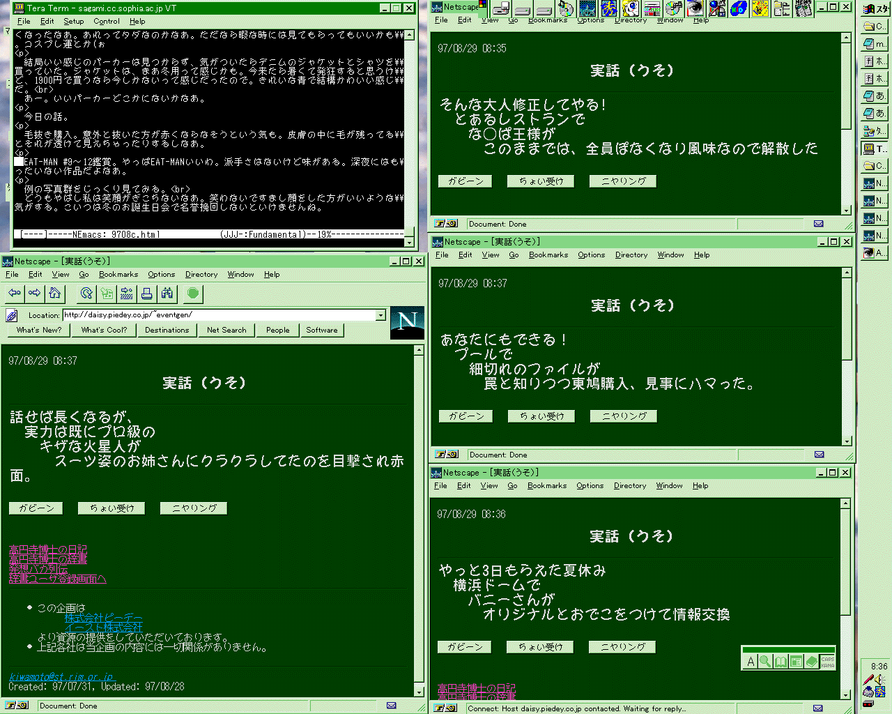Follow the 辞書ユーザ登録画面へ link
Screen dimensions: 892x714
[57, 579]
